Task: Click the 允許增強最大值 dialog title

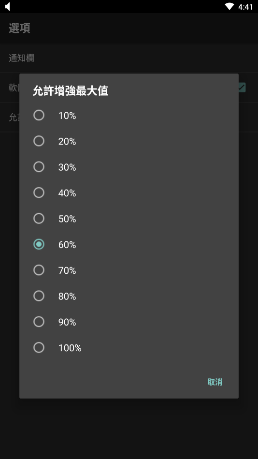Action: [71, 91]
